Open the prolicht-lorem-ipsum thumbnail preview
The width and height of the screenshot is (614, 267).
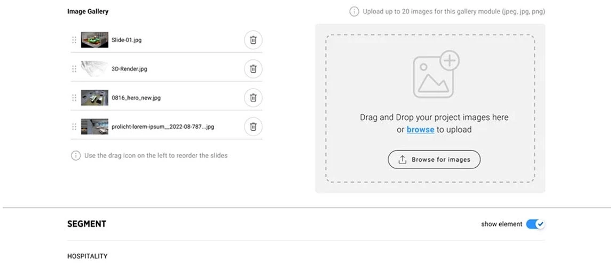click(x=95, y=127)
